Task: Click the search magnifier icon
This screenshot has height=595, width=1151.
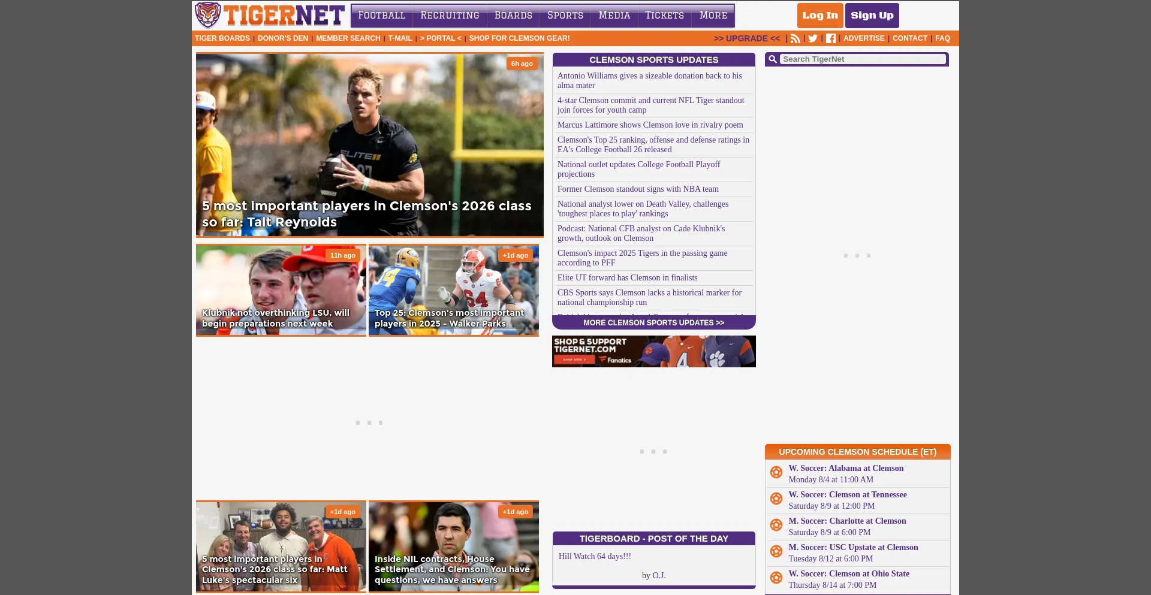Action: tap(773, 59)
